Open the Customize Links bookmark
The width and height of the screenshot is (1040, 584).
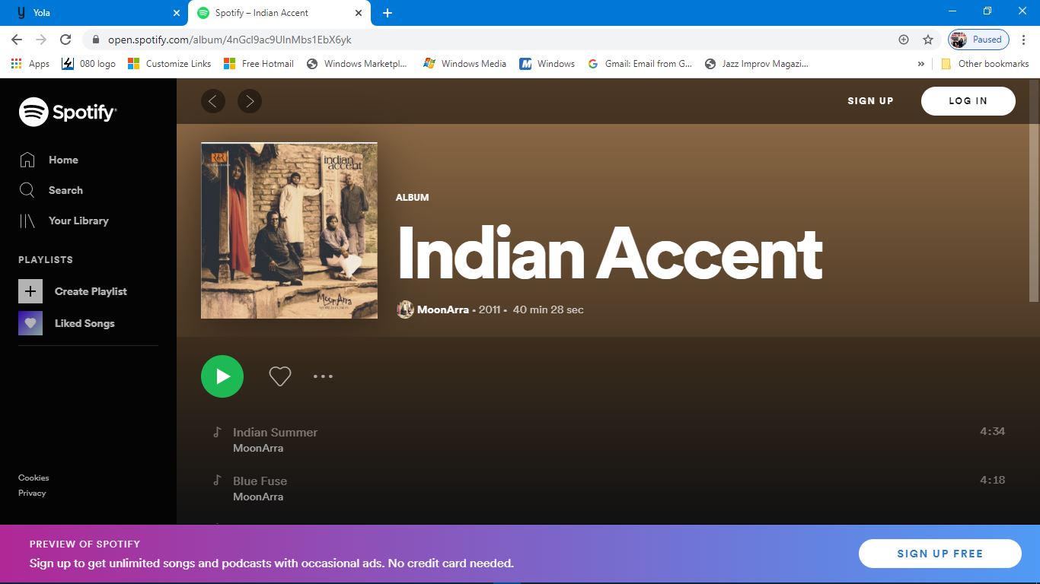[x=170, y=64]
